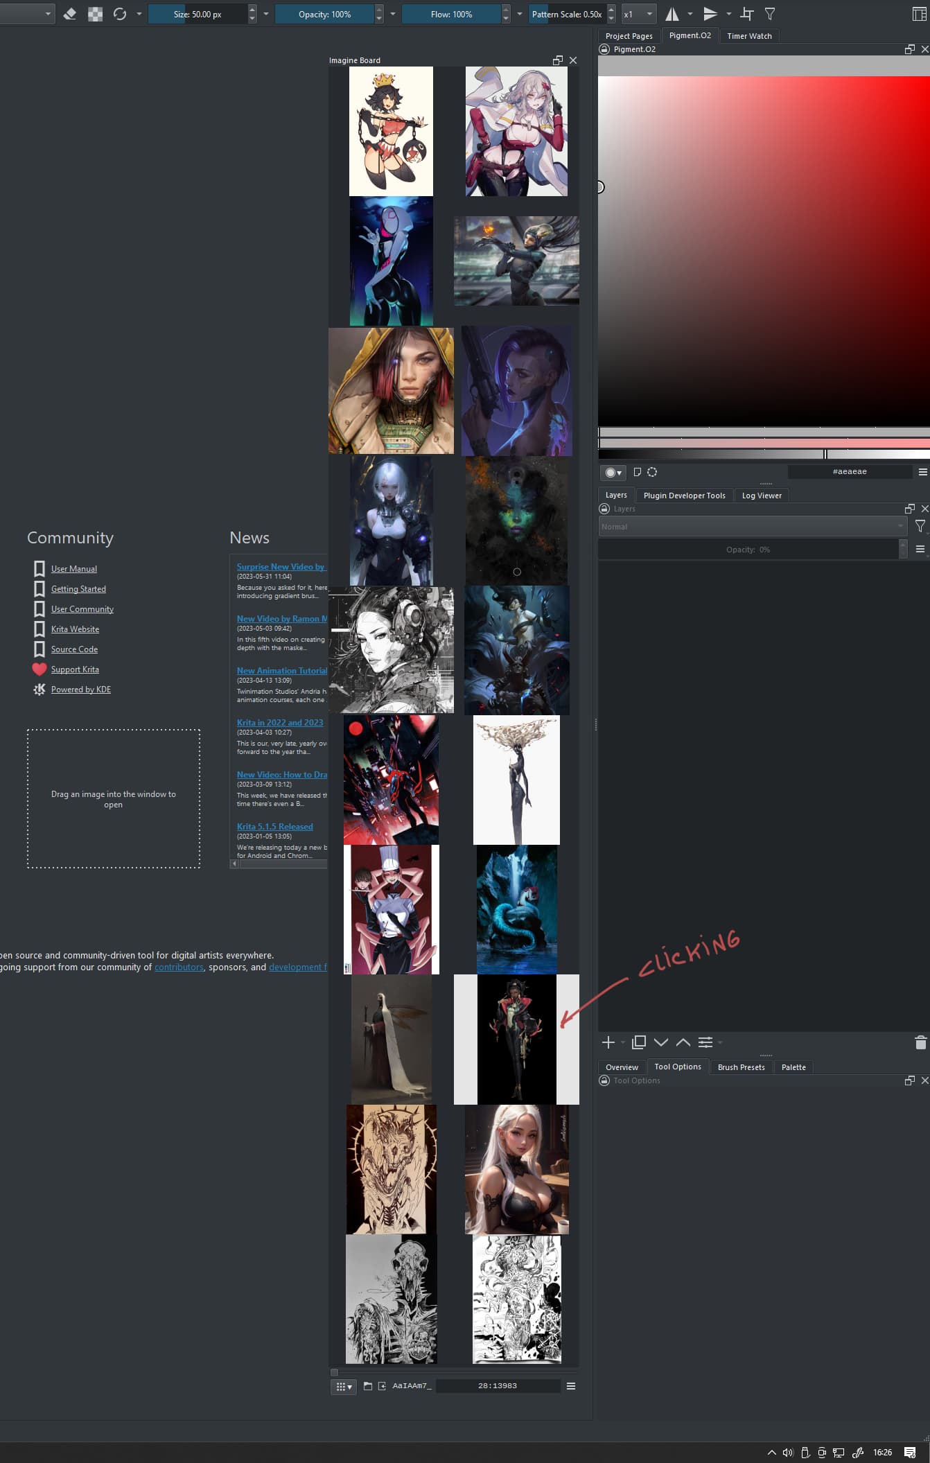Expand vertical mirror options arrow
Viewport: 930px width, 1463px height.
(729, 14)
